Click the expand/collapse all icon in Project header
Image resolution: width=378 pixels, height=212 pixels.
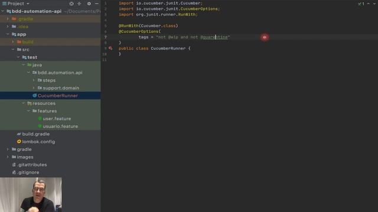coord(79,4)
